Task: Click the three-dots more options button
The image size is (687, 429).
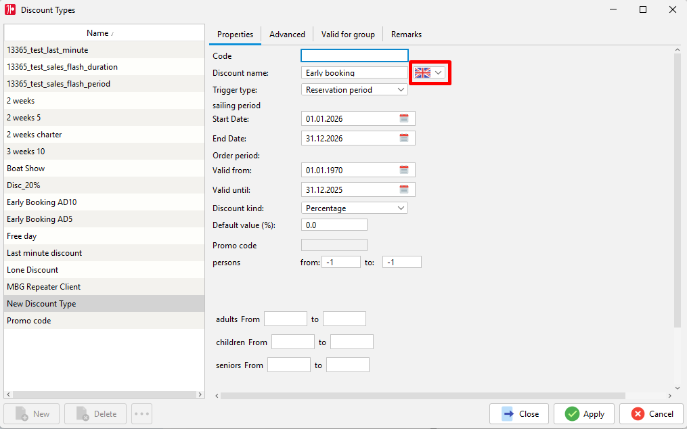Action: point(141,413)
